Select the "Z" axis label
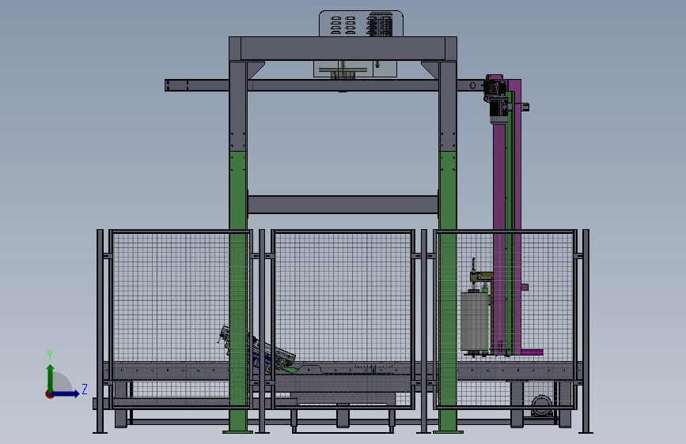Screen dimensions: 686x444 click(85, 389)
